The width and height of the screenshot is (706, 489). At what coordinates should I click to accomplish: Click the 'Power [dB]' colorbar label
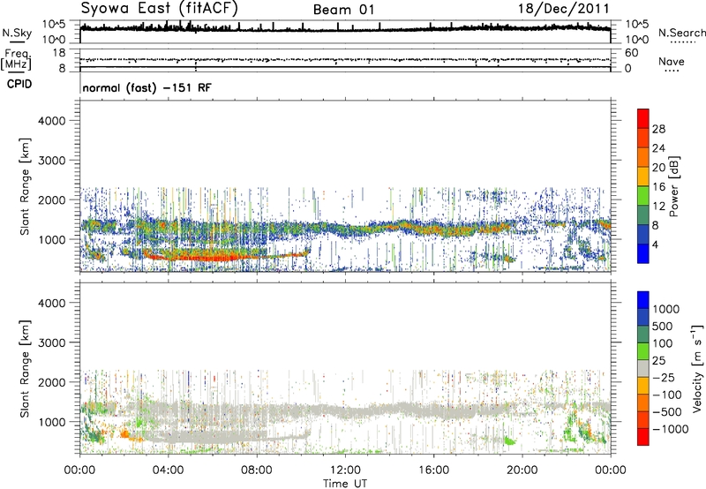coord(673,186)
